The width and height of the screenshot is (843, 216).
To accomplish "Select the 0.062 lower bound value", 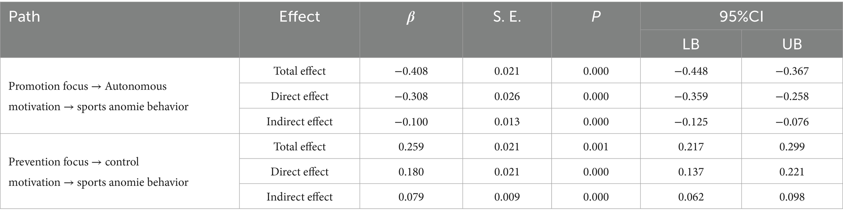I will click(691, 197).
